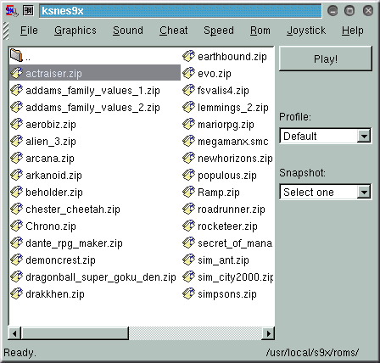The image size is (380, 363).
Task: Select newhorizons.zip file name
Action: click(x=235, y=159)
